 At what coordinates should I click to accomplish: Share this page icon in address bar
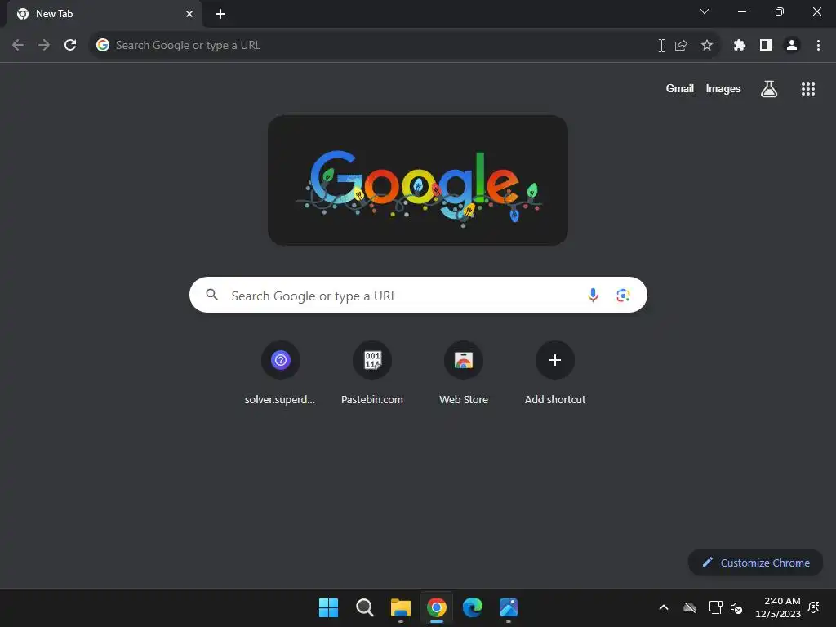(x=681, y=46)
